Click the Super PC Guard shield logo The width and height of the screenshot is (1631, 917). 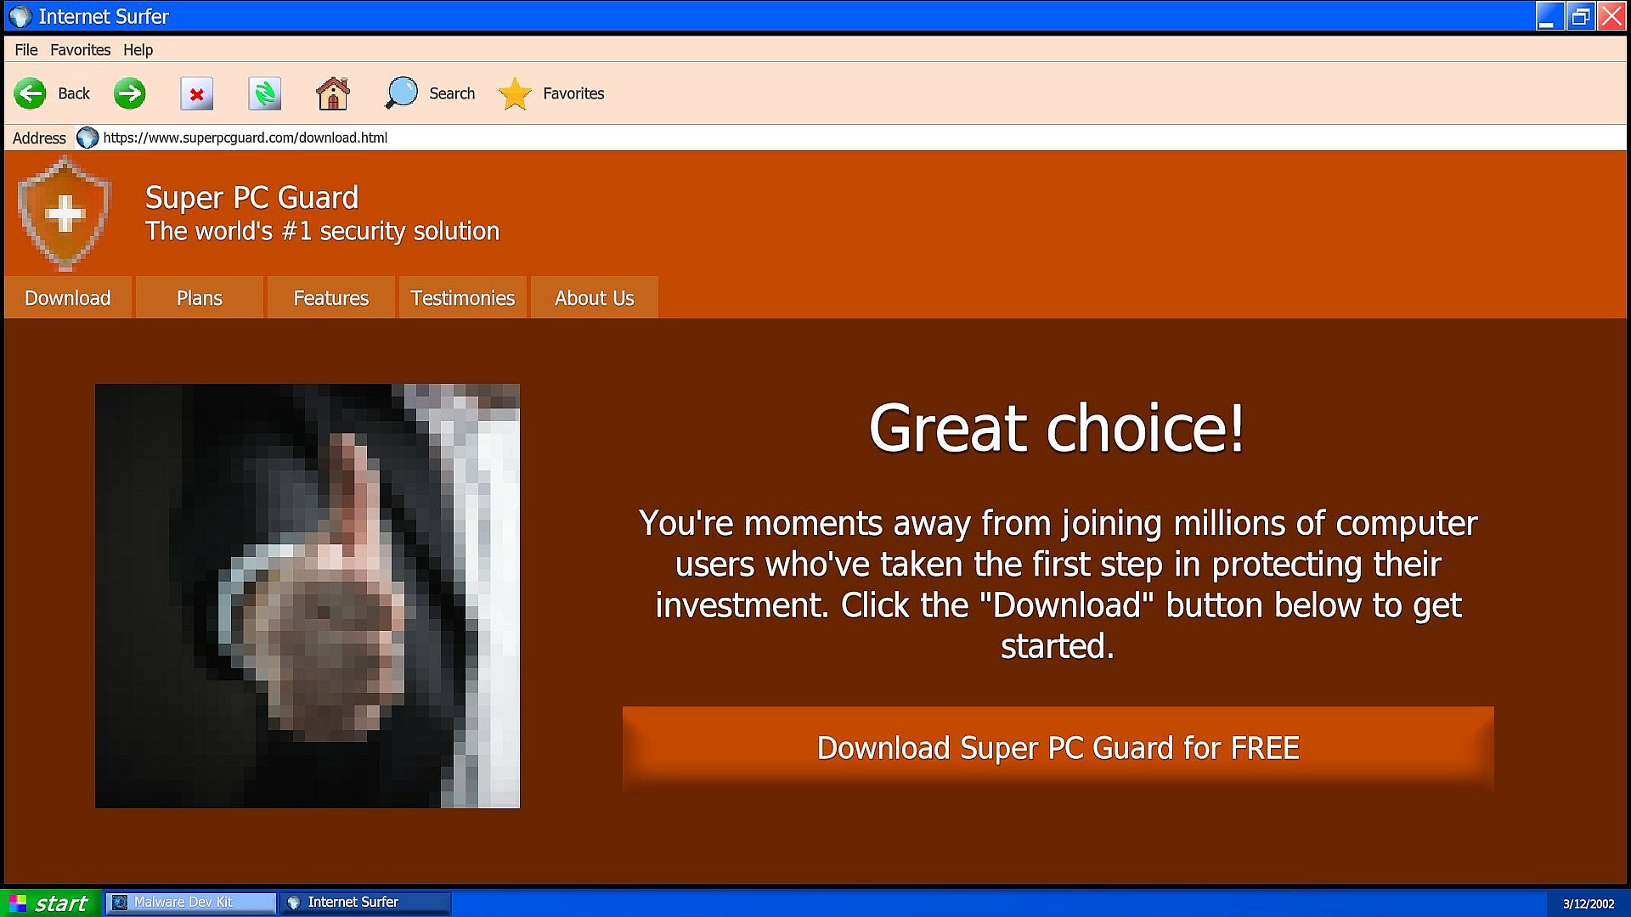point(65,214)
